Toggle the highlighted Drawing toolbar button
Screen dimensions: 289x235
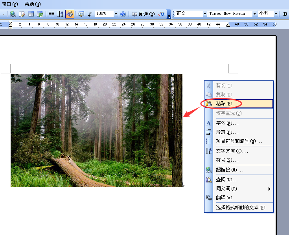[70, 14]
